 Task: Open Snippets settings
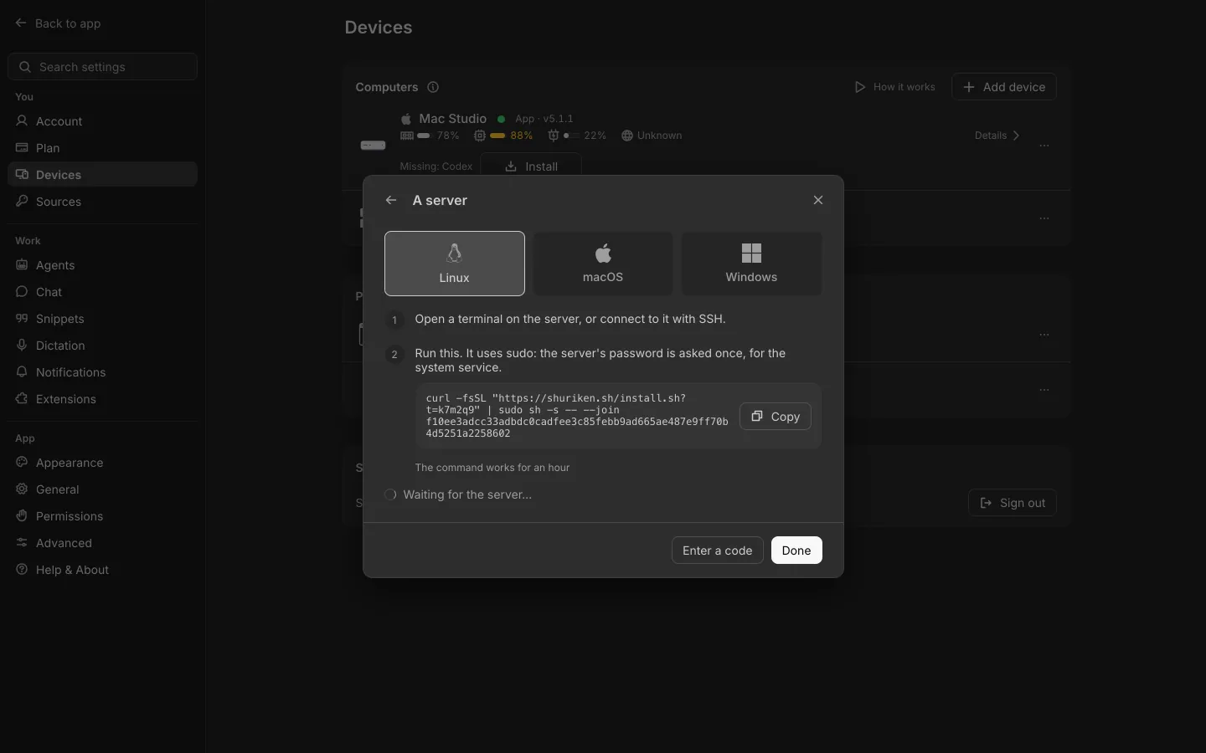pos(102,319)
